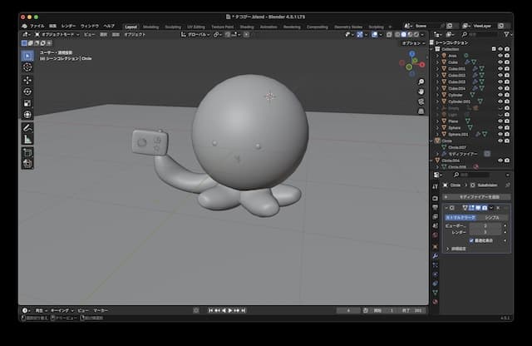The image size is (532, 346).
Task: Open the Tool properties tab
Action: click(436, 187)
